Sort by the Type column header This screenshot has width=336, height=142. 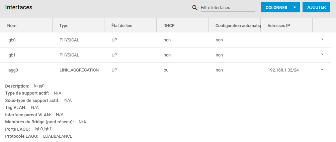pyautogui.click(x=64, y=26)
